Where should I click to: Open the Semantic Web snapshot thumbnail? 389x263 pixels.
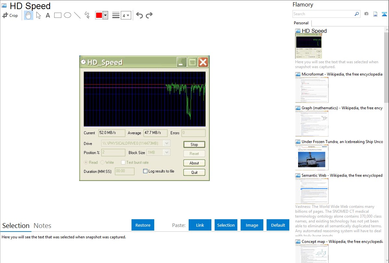(x=312, y=191)
